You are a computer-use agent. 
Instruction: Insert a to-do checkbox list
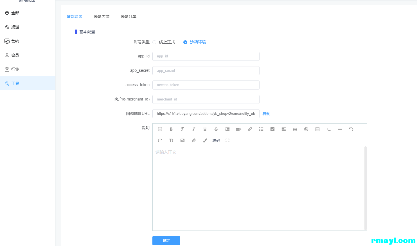pos(272,129)
